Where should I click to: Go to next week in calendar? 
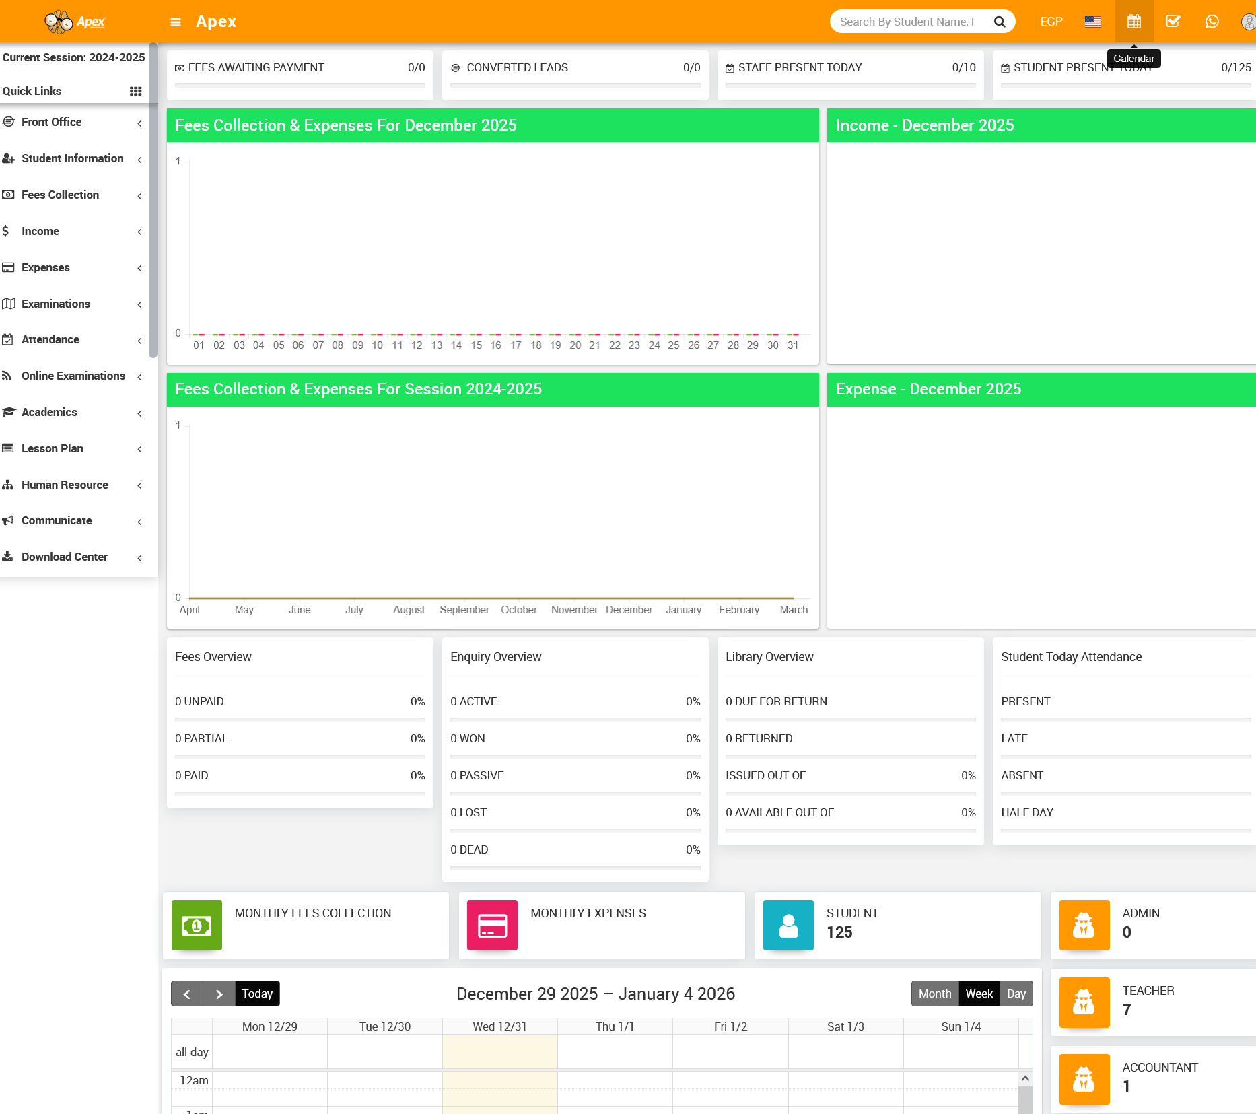(x=219, y=994)
